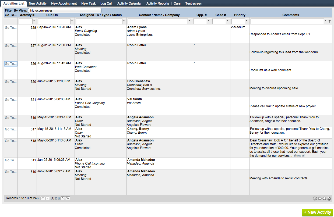This screenshot has height=217, width=334.
Task: Go to the next page of records
Action: coord(62,198)
